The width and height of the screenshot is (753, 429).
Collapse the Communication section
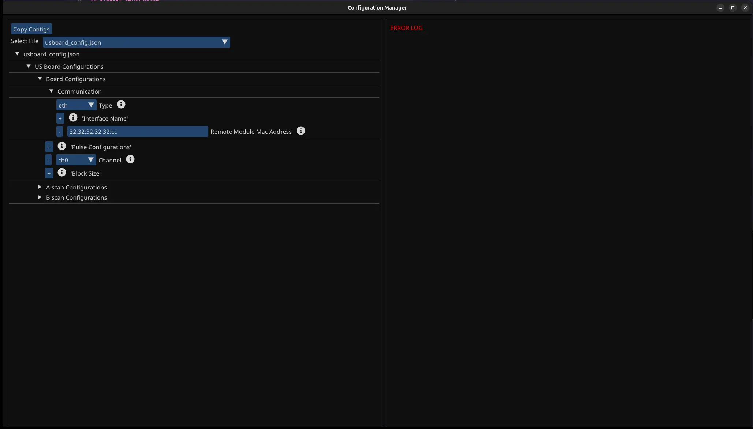(x=51, y=91)
